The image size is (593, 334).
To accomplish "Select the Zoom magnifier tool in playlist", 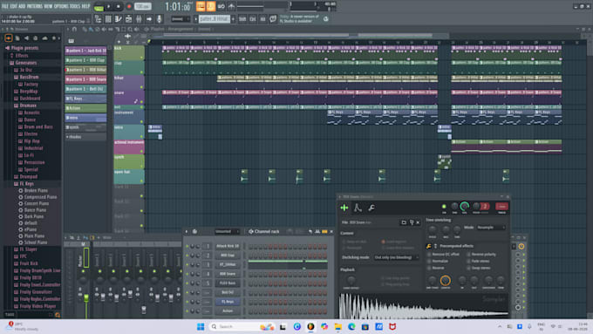I will tap(130, 29).
